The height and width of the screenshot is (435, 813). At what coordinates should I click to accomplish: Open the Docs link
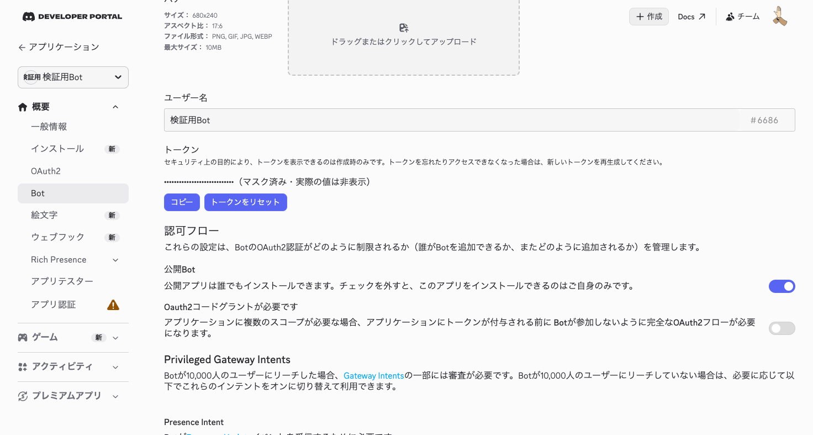point(691,17)
